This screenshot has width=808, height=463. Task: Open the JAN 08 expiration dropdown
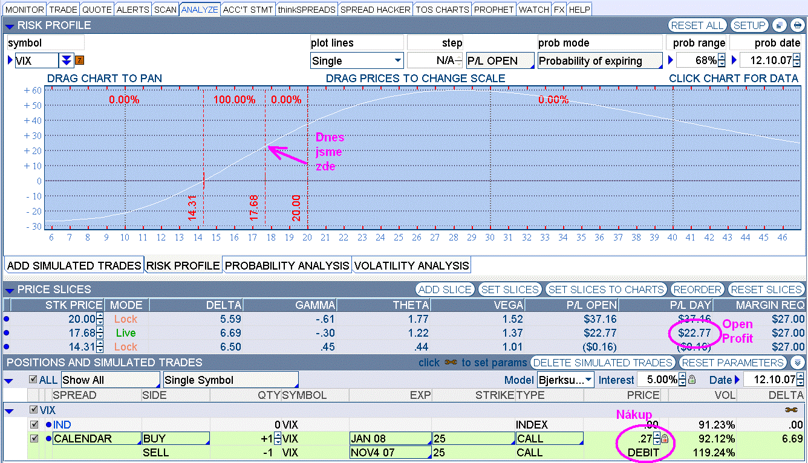390,439
